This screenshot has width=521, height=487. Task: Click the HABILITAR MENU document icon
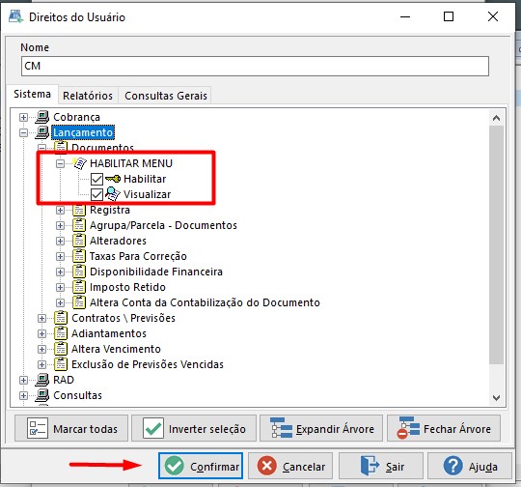80,163
